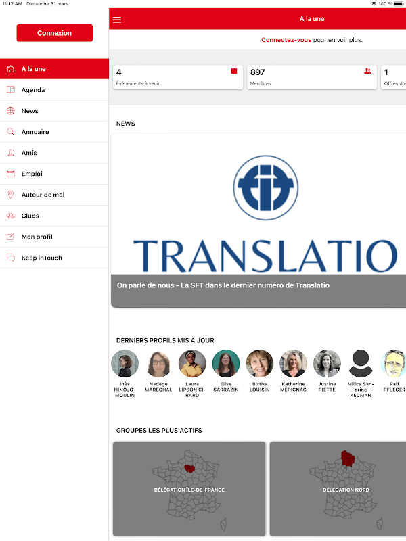Click the Emploi briefcase icon
The height and width of the screenshot is (541, 406).
click(11, 174)
